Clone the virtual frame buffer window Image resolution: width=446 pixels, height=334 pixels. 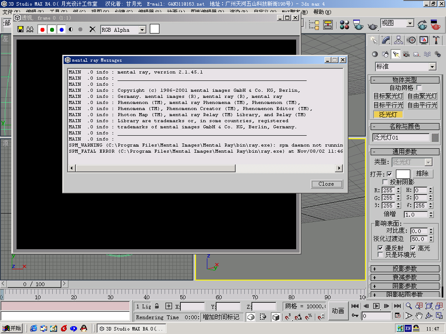30,29
